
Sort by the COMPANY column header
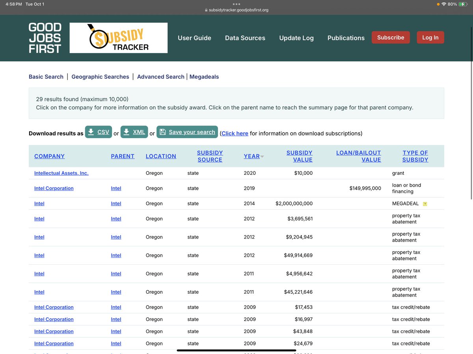click(49, 156)
